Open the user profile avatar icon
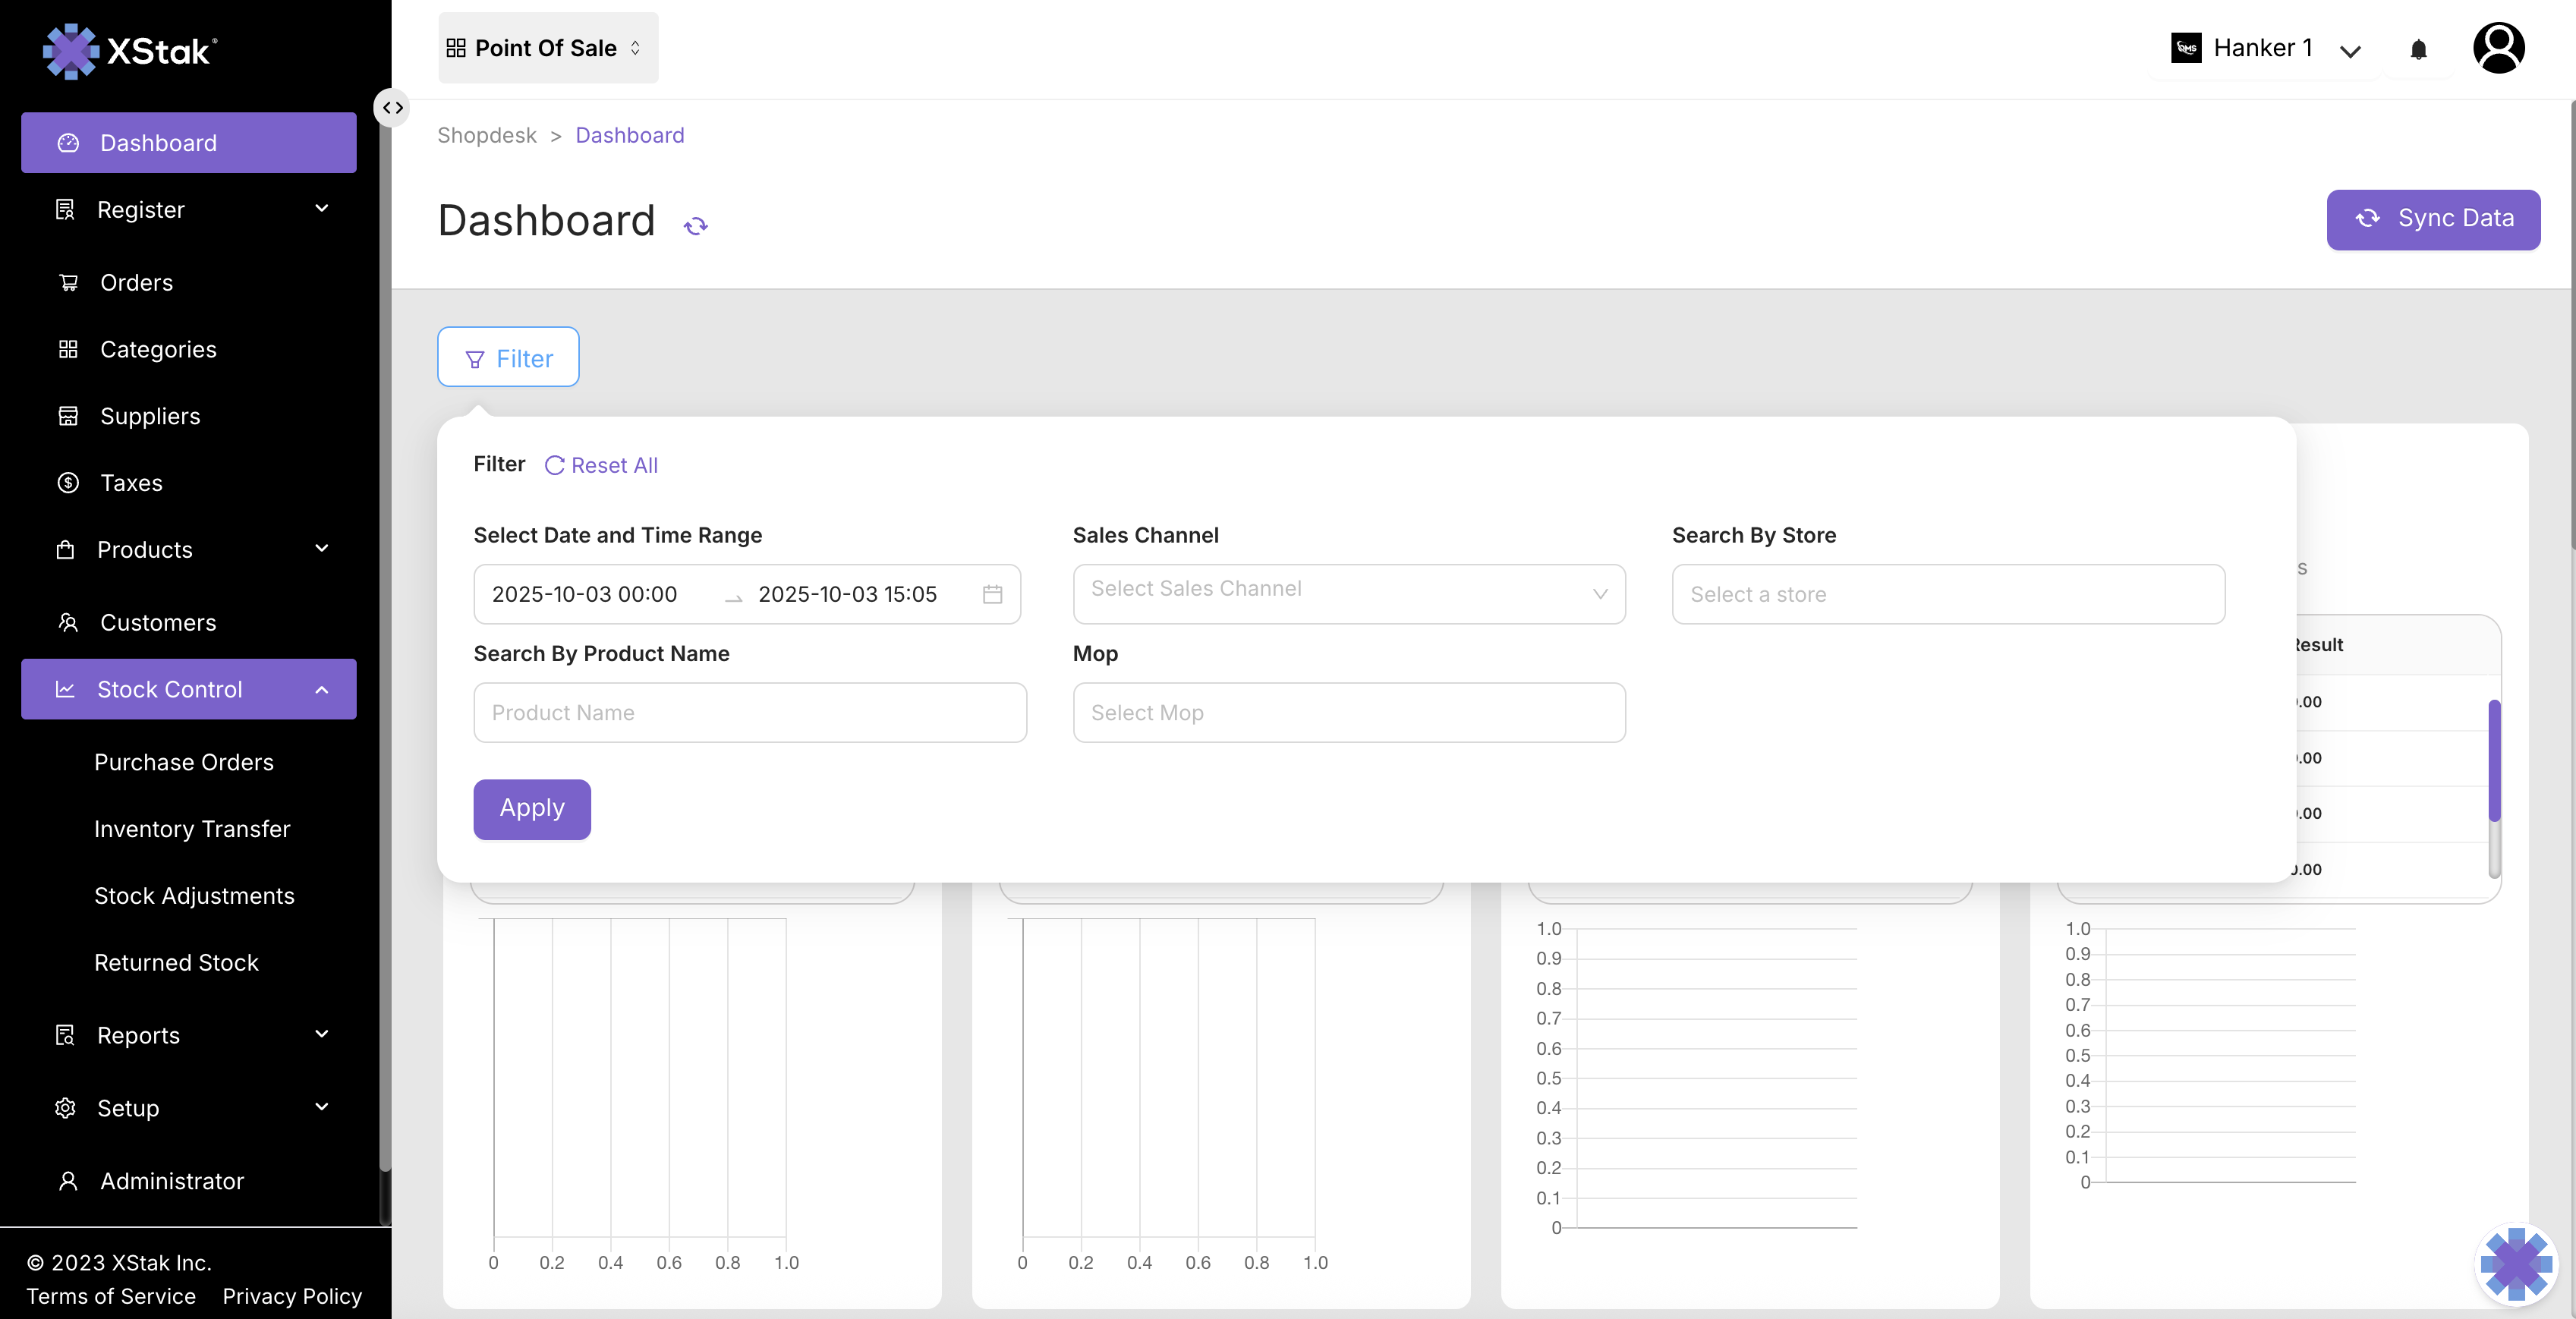 (2498, 48)
